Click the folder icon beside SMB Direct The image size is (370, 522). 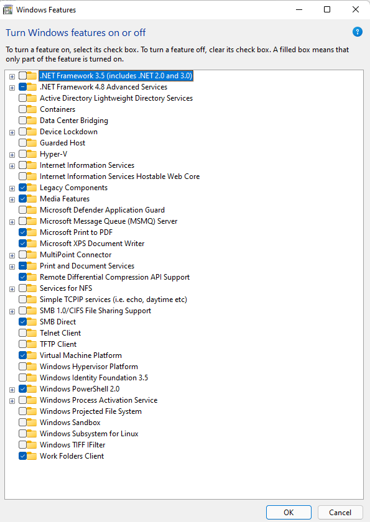click(x=32, y=322)
